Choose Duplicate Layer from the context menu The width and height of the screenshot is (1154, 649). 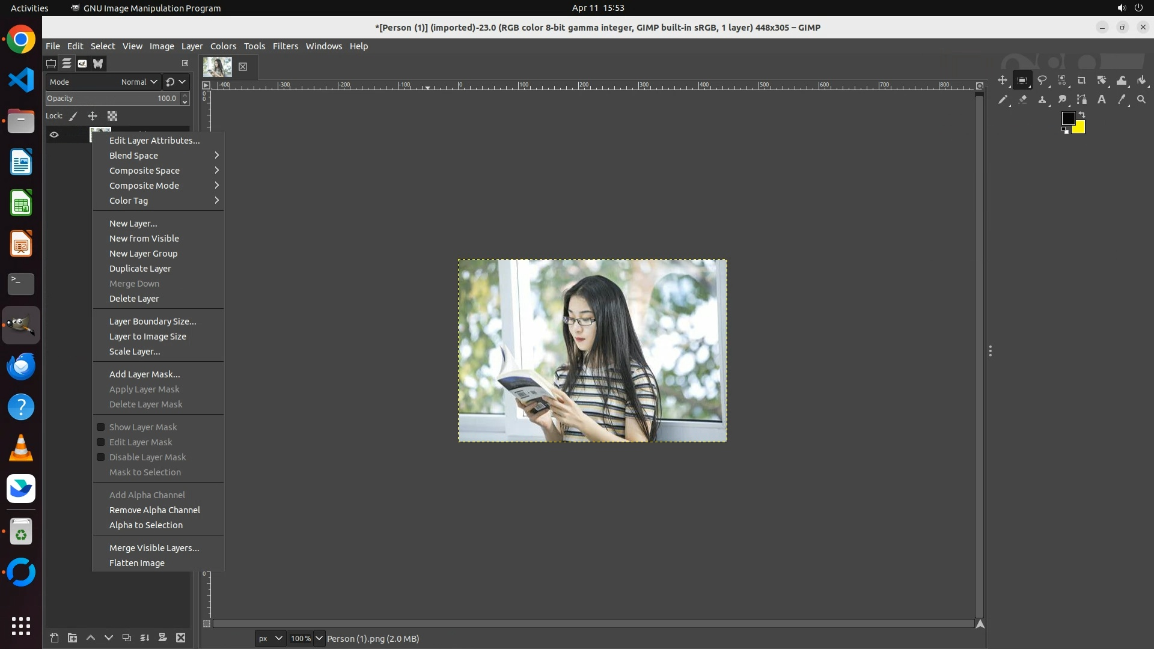pyautogui.click(x=140, y=269)
